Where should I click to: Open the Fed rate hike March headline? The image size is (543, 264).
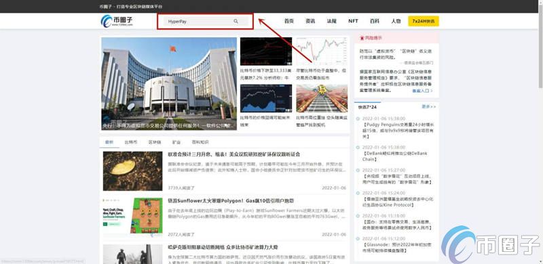233,154
